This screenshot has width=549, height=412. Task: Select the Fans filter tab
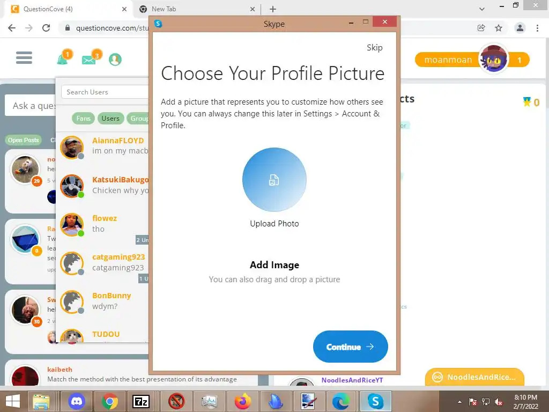83,119
